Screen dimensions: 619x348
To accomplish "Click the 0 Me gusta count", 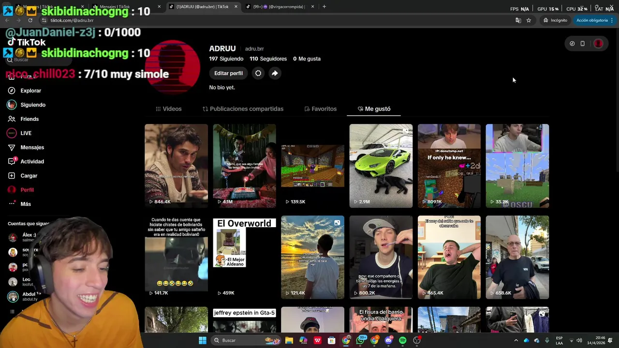I will [x=307, y=58].
